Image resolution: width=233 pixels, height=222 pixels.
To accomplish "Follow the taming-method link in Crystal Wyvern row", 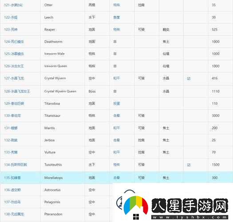I will 116,78.
